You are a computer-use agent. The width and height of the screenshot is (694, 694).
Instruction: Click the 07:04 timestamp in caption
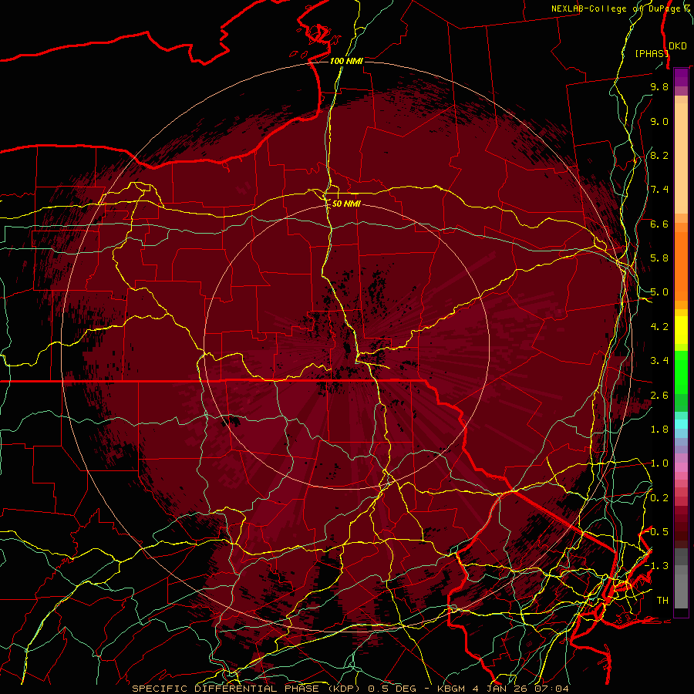[554, 689]
